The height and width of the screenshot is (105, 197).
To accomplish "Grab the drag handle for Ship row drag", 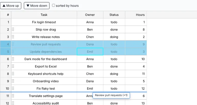I will [13, 29].
